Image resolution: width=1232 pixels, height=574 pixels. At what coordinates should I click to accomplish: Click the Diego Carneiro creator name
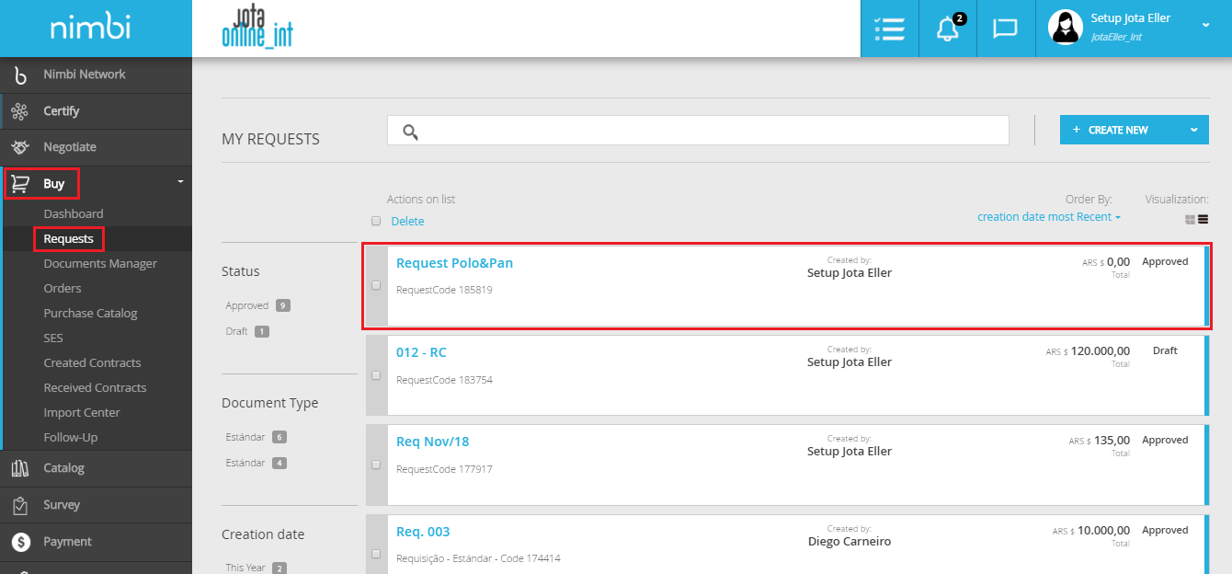click(850, 542)
